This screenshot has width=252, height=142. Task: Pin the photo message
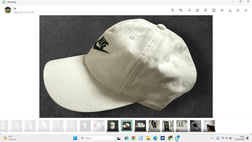pos(206,10)
